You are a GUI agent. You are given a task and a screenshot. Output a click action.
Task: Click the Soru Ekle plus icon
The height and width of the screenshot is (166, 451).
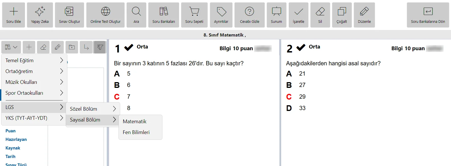pos(13,12)
